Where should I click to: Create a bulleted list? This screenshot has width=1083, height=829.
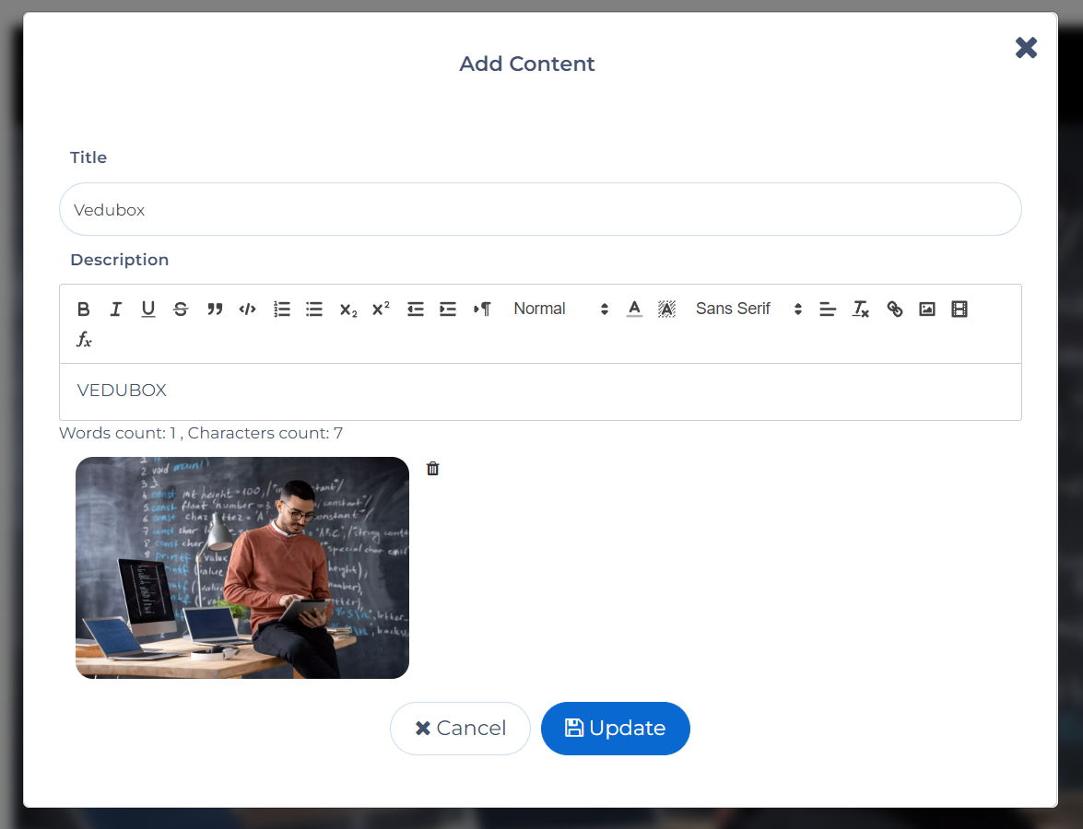[x=314, y=309]
